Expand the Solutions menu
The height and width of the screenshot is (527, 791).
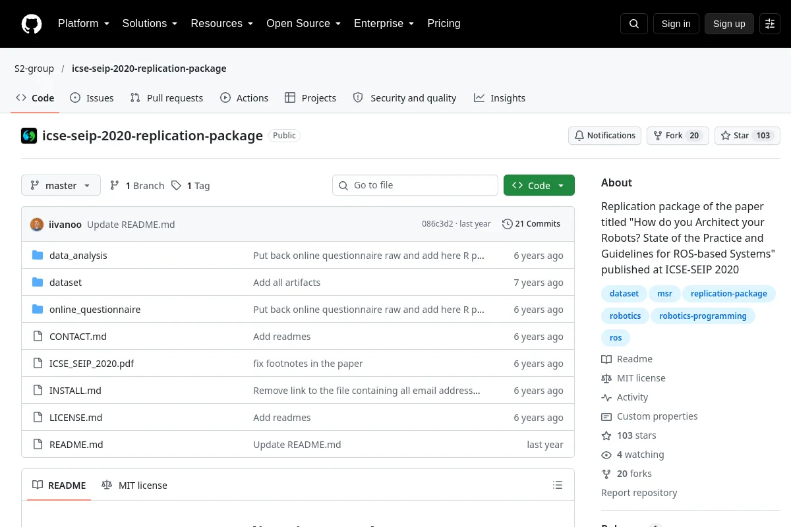[x=150, y=24]
